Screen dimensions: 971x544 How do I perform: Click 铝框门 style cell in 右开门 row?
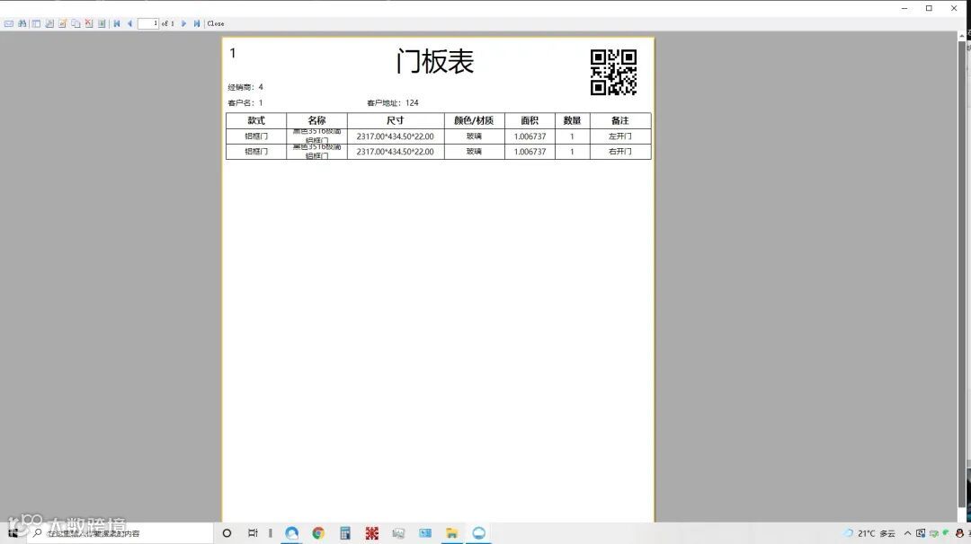click(x=255, y=152)
